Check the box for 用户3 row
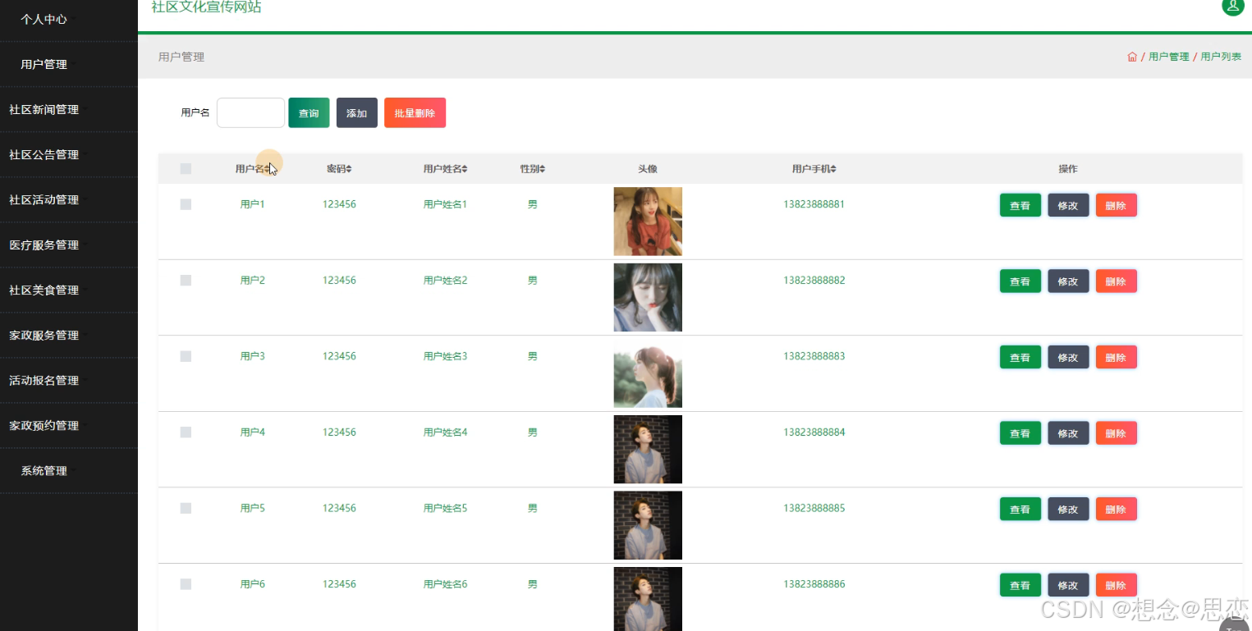Image resolution: width=1252 pixels, height=631 pixels. click(186, 356)
